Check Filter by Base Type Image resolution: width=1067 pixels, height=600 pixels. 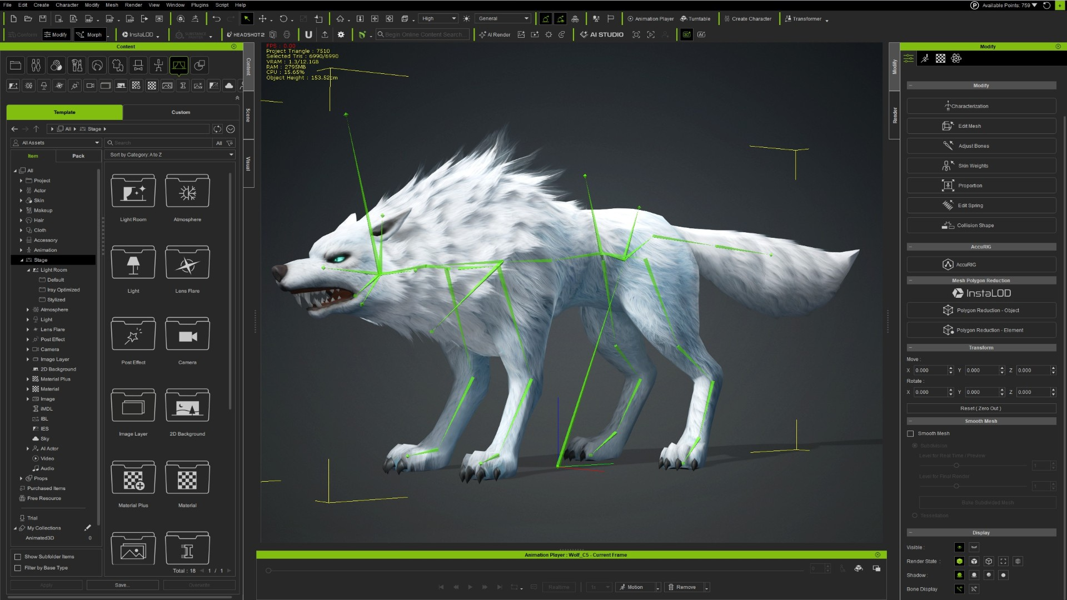[x=18, y=568]
